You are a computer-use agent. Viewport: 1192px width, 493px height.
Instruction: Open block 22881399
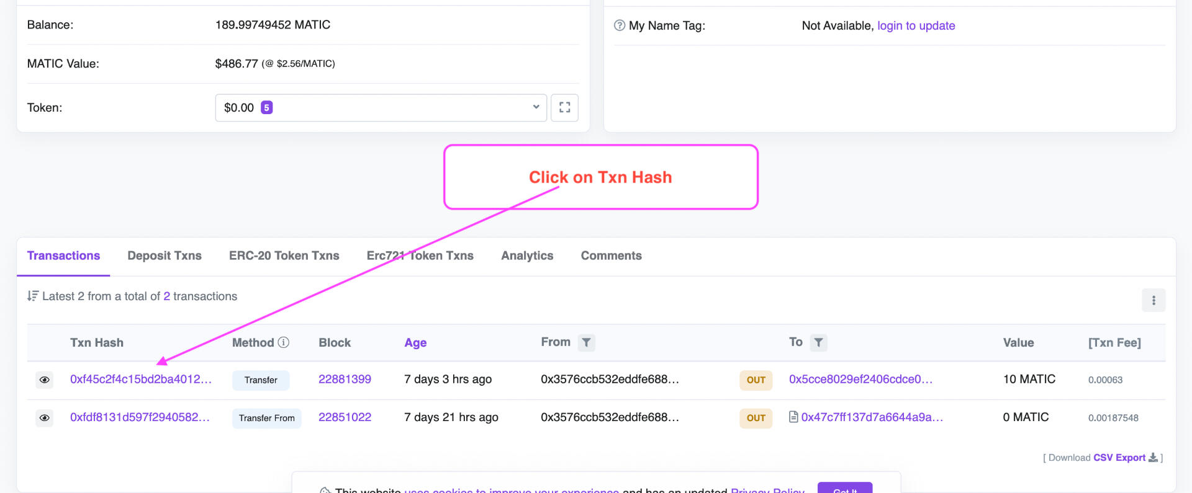click(345, 379)
